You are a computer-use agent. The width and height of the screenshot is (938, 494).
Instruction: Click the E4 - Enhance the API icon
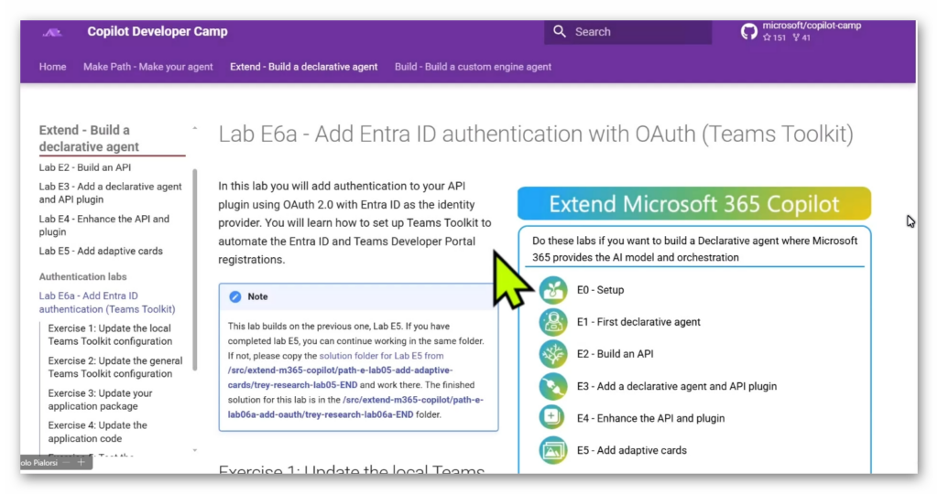click(x=552, y=417)
